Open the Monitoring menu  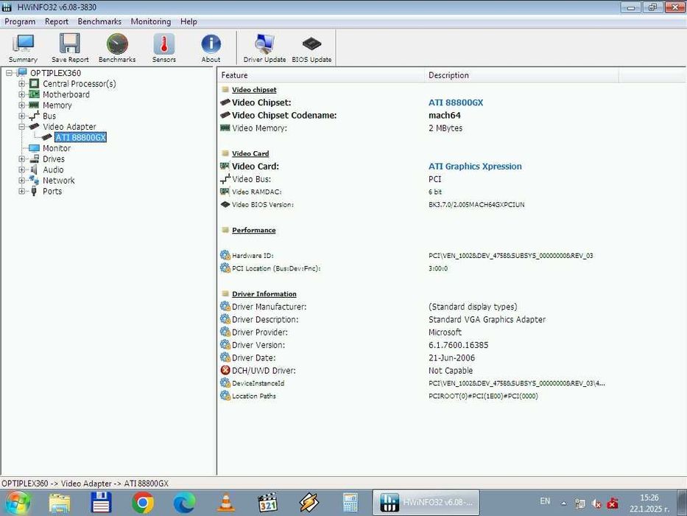[151, 21]
